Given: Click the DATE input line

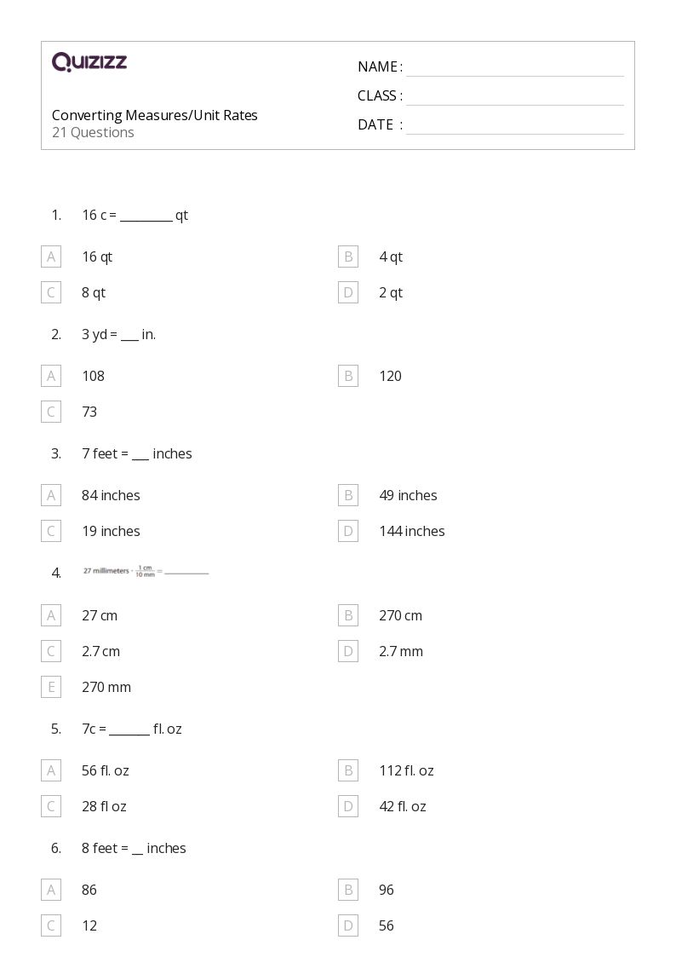Looking at the screenshot, I should coord(514,125).
